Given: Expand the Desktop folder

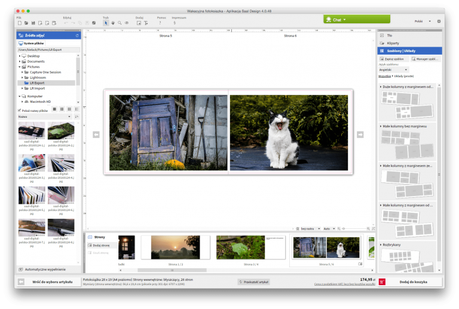Looking at the screenshot, I should (20, 56).
